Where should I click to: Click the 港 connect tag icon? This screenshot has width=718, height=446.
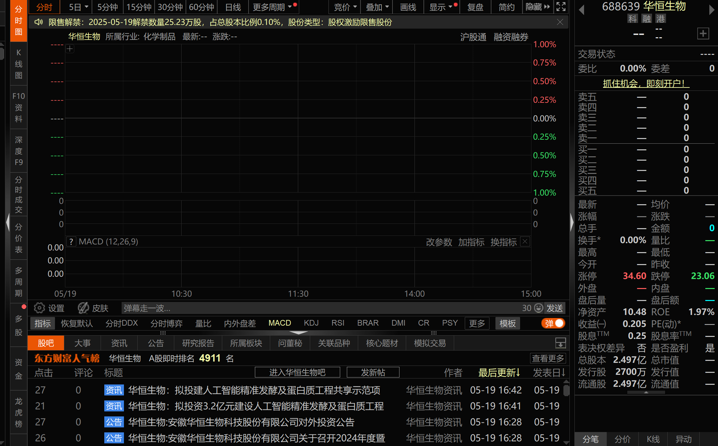(x=661, y=19)
